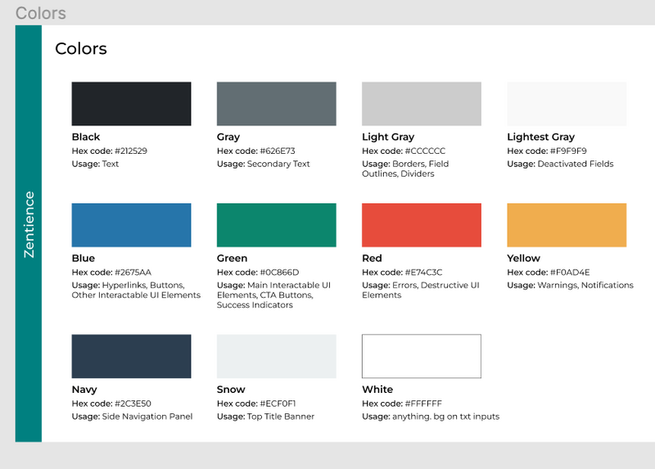Click 'Usage: Top Title Banner' line

coord(265,417)
